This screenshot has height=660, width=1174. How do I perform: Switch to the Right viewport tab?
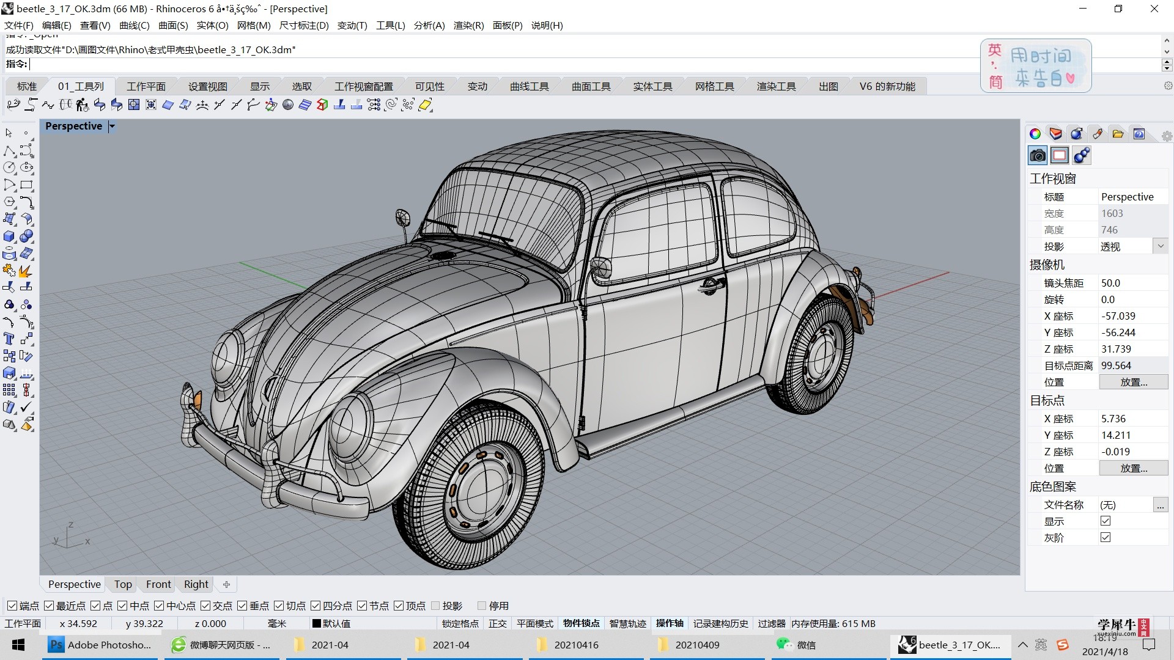[196, 584]
